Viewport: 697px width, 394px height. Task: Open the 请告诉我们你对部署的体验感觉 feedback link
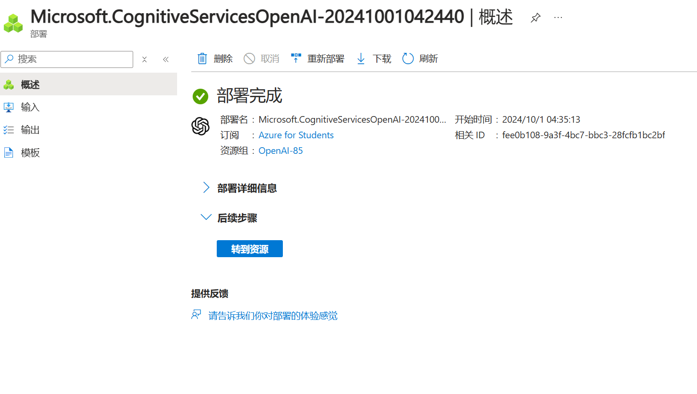pyautogui.click(x=273, y=316)
